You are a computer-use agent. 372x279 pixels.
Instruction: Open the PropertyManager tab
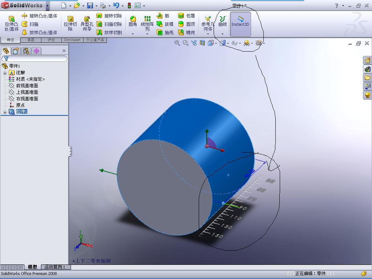coord(16,51)
